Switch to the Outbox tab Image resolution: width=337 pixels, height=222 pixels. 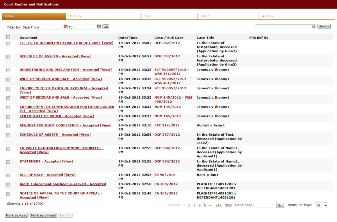103,16
